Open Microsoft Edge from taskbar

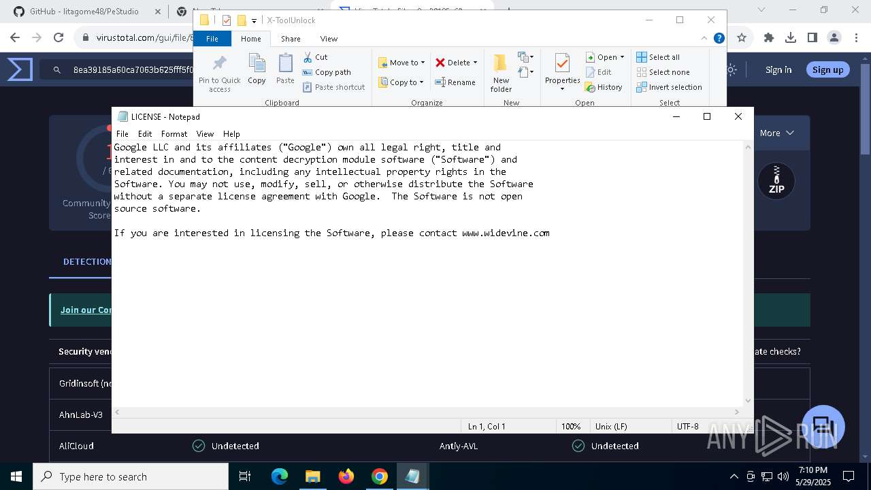[x=280, y=476]
